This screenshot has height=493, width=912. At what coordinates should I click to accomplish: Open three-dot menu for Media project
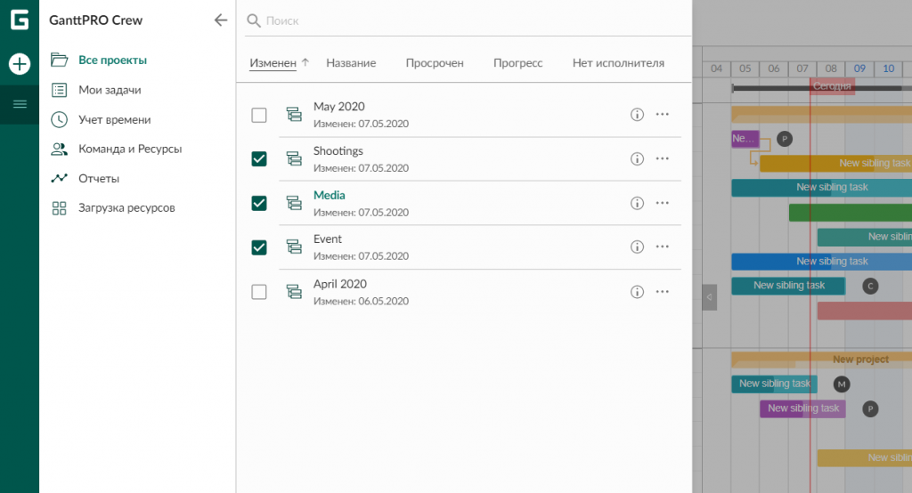662,203
